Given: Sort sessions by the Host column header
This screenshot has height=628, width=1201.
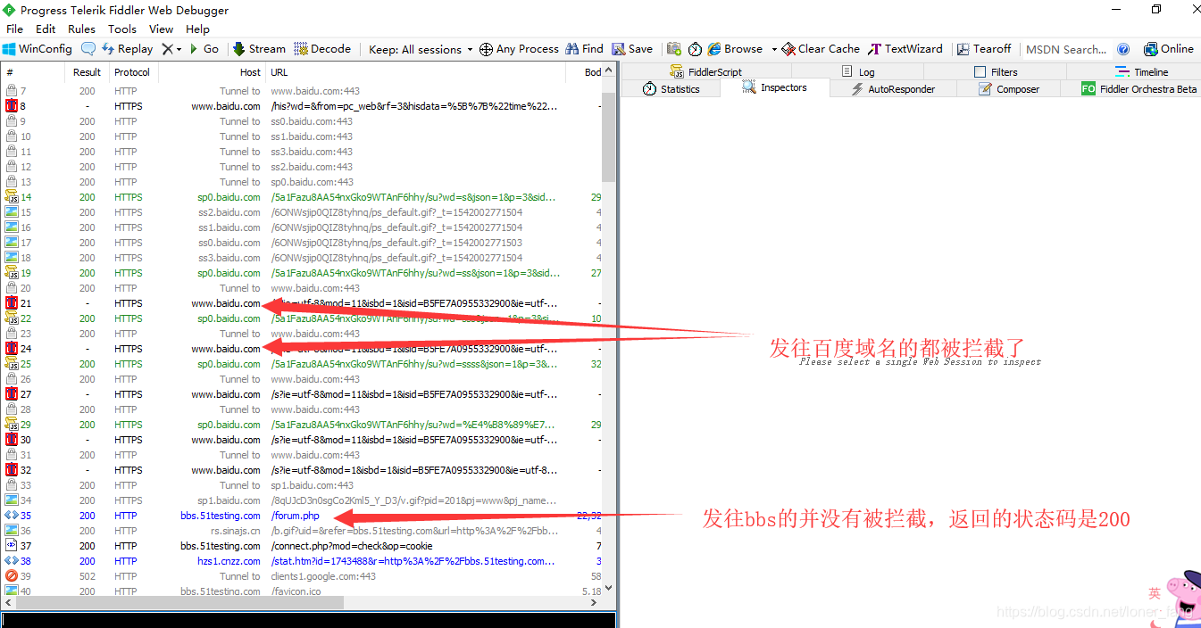Looking at the screenshot, I should (213, 72).
